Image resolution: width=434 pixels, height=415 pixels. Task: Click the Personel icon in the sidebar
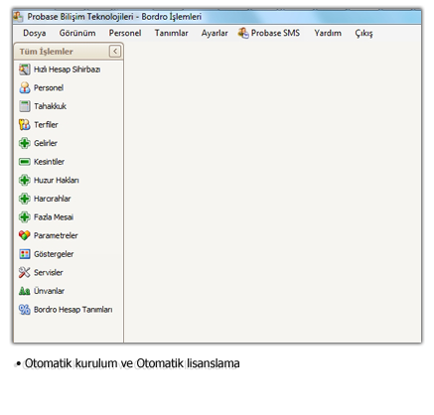24,88
